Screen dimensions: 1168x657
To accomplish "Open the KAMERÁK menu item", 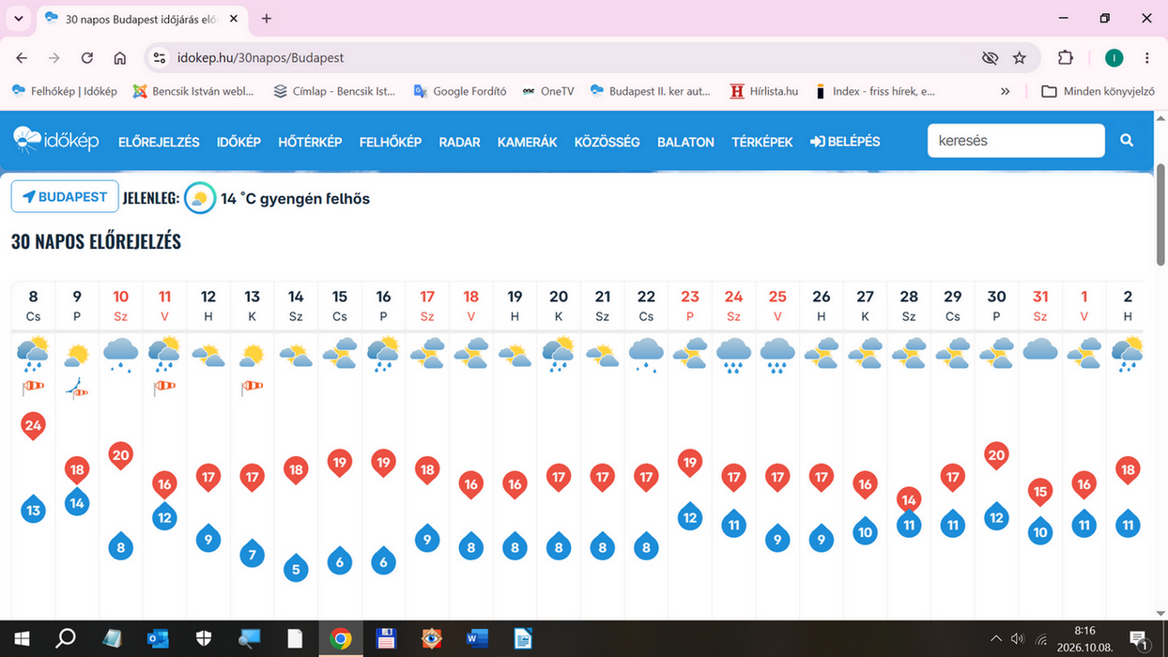I will pyautogui.click(x=528, y=142).
